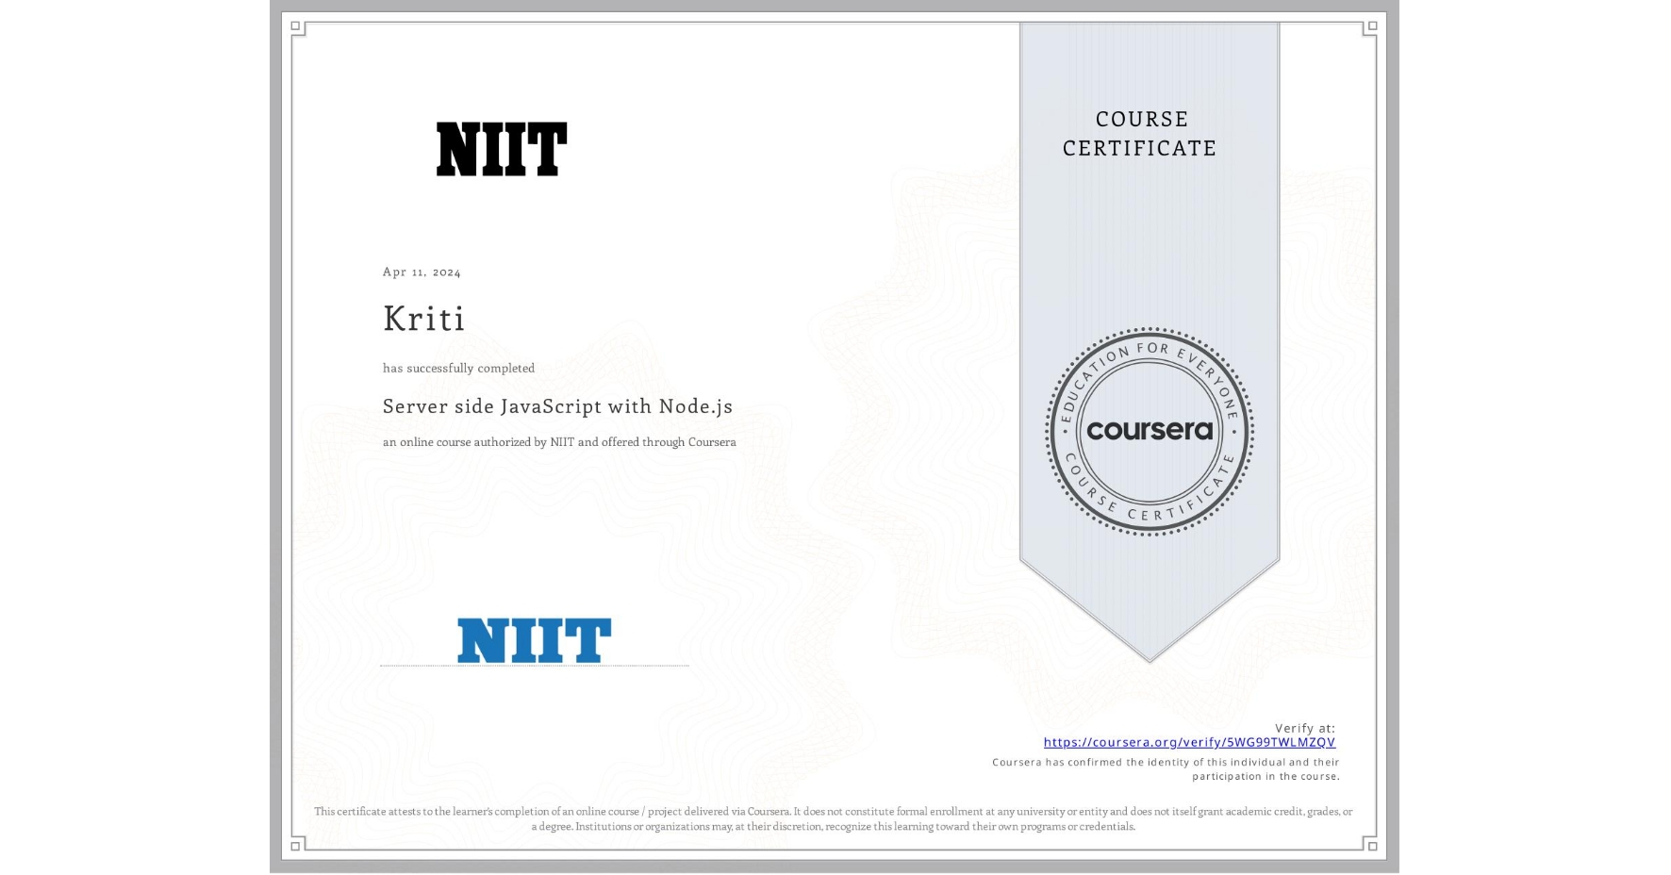Image resolution: width=1671 pixels, height=875 pixels.
Task: Click the "Coursera has confirmed the identity" statement
Action: pos(1166,769)
